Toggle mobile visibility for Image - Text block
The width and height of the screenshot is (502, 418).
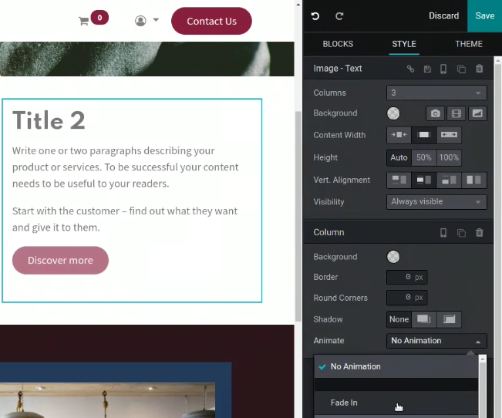pyautogui.click(x=443, y=69)
